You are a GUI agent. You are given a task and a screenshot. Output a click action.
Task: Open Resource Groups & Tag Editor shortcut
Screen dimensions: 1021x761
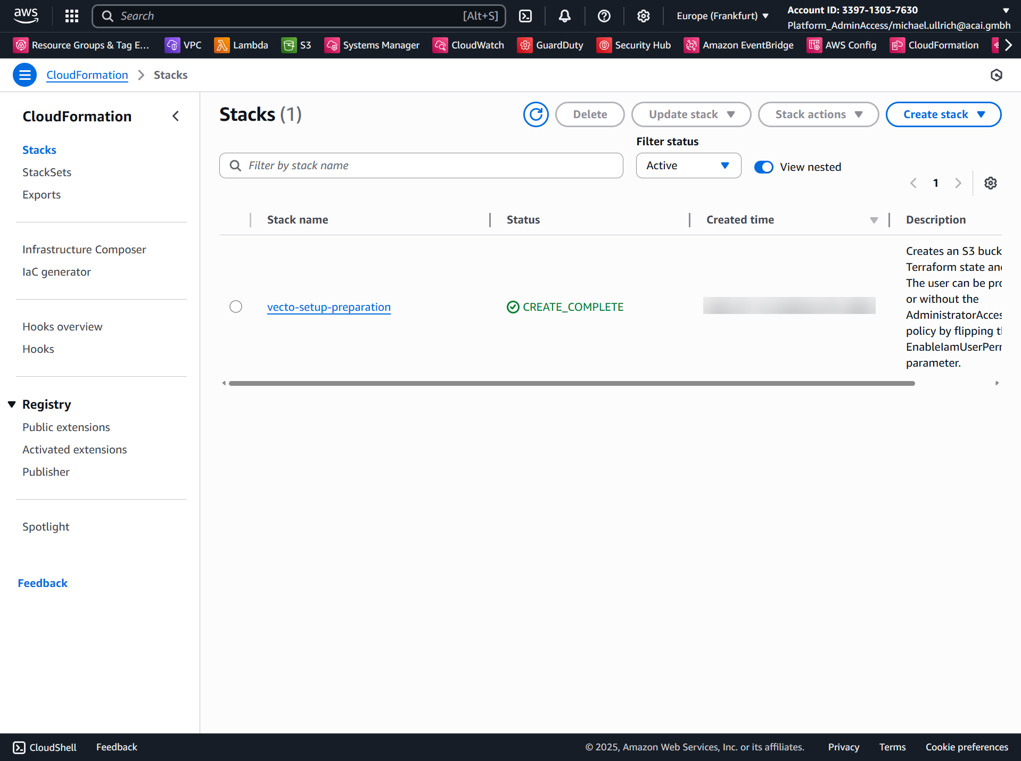tap(81, 45)
